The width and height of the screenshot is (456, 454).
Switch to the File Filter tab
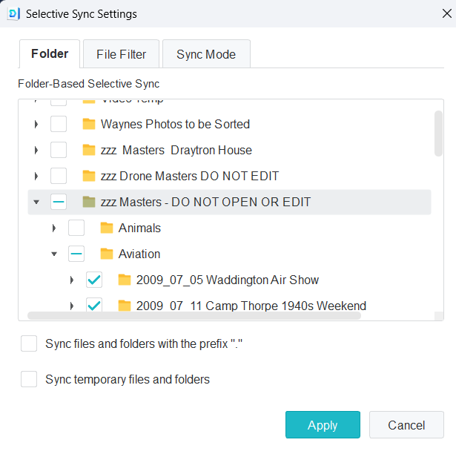click(122, 54)
